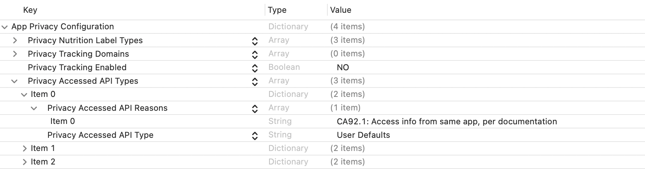Click the Key column header
645x169 pixels.
point(30,10)
